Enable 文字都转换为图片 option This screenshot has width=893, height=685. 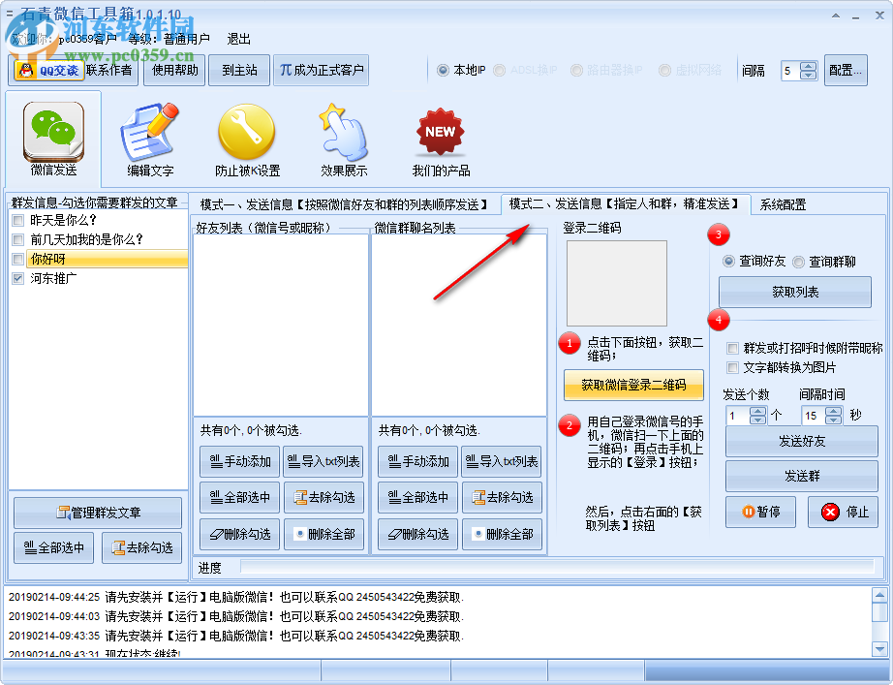point(731,368)
